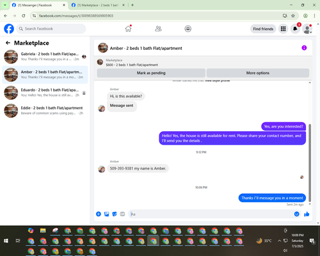320x256 pixels.
Task: Open more actions plus icon in composer
Action: [99, 214]
